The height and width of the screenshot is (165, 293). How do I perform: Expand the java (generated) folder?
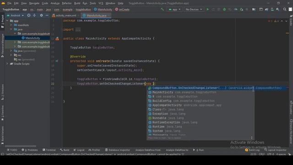[11, 51]
